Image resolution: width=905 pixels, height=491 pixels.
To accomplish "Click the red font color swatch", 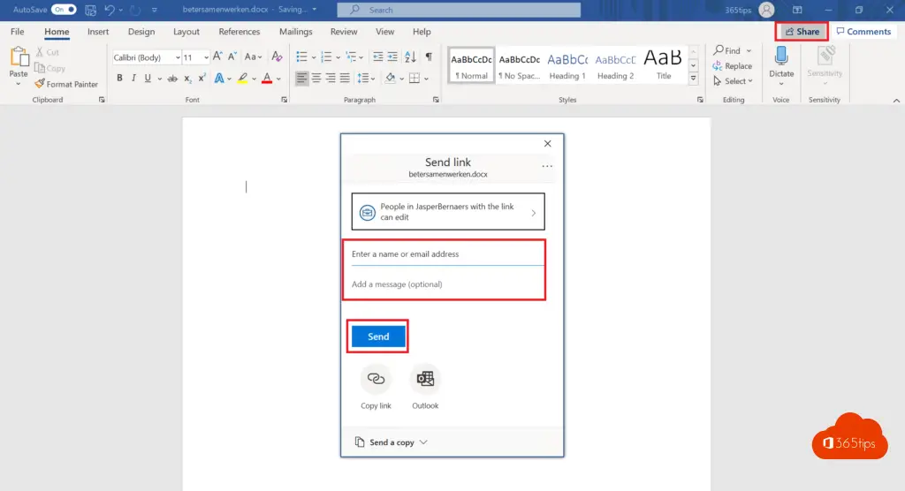I will coord(267,78).
